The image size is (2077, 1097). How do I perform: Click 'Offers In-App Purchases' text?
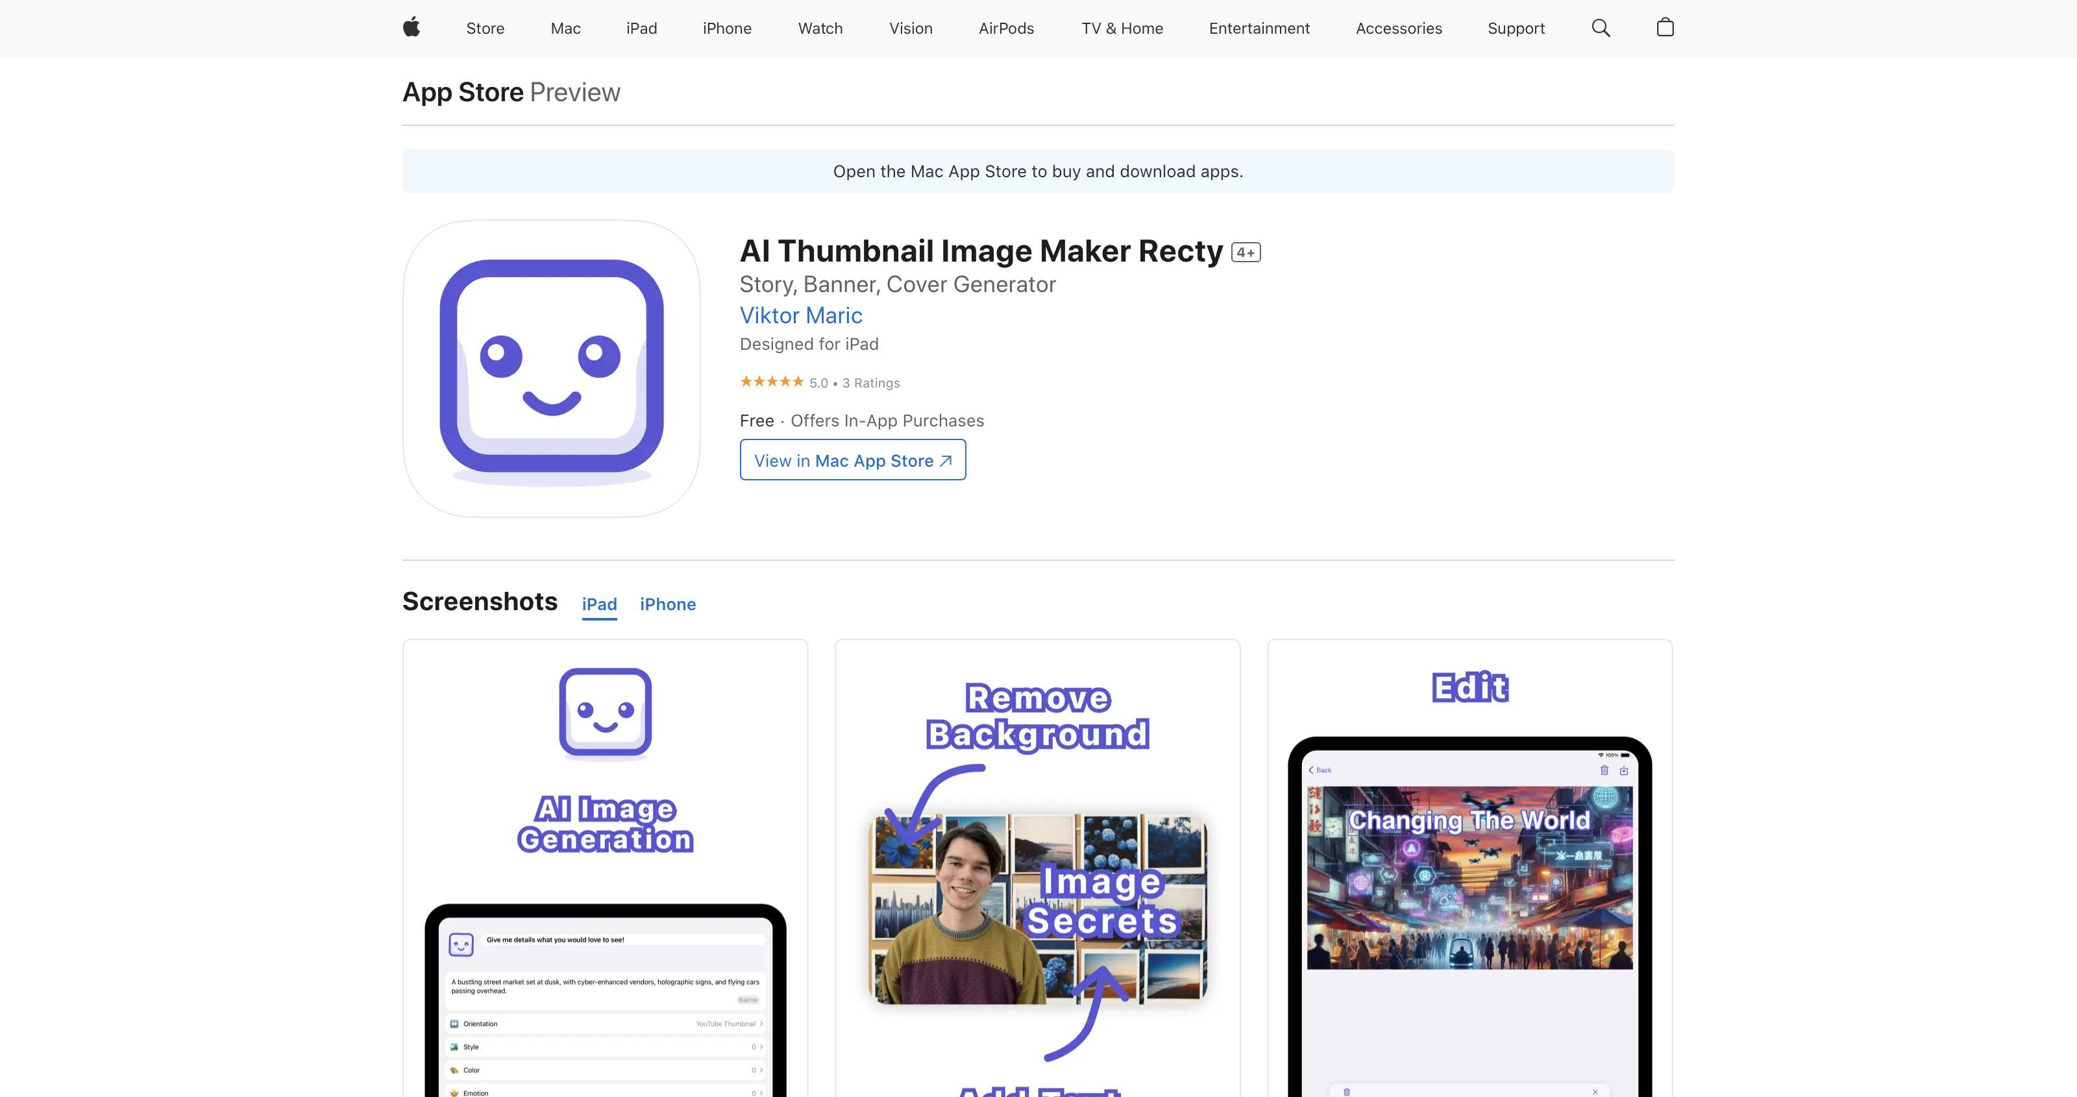click(x=887, y=421)
